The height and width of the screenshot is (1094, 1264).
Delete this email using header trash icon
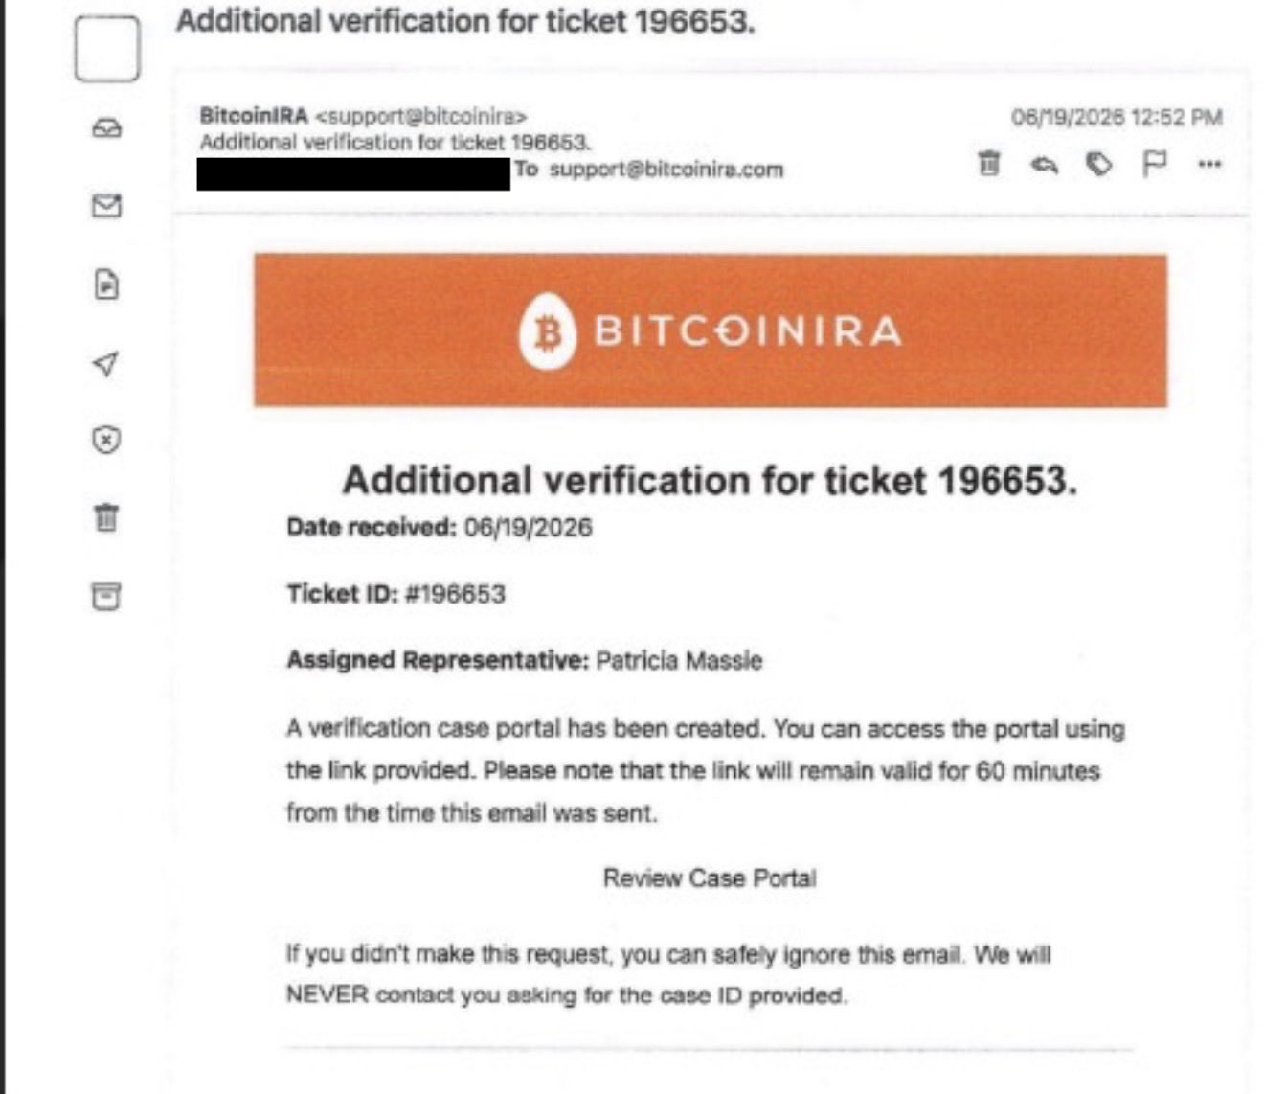pos(989,164)
